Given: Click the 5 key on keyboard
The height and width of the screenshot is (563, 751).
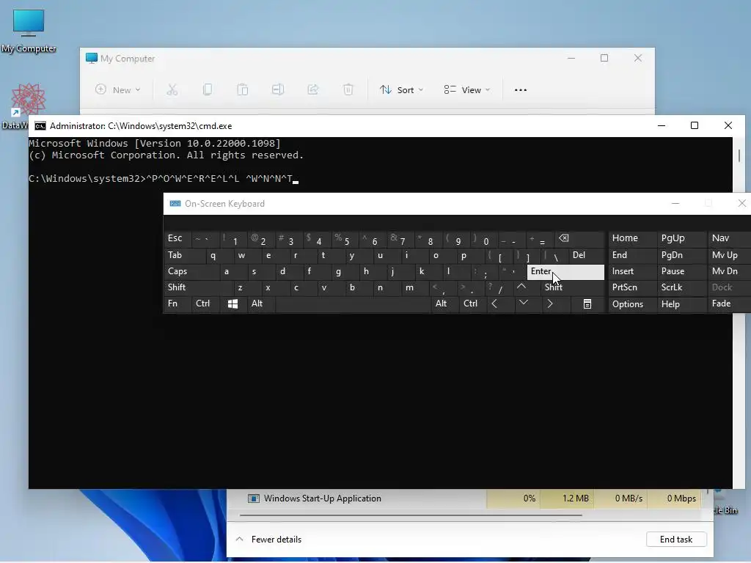Looking at the screenshot, I should [345, 238].
